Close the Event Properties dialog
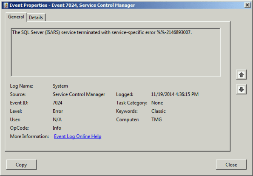Image resolution: width=253 pixels, height=176 pixels. (x=231, y=165)
